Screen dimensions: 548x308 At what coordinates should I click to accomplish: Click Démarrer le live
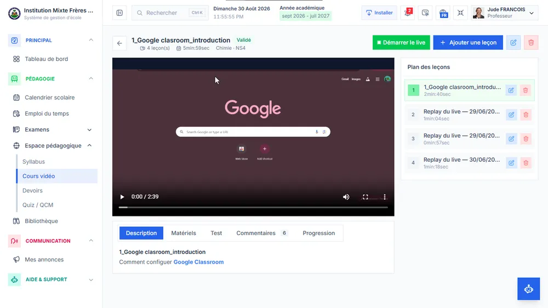coord(401,43)
